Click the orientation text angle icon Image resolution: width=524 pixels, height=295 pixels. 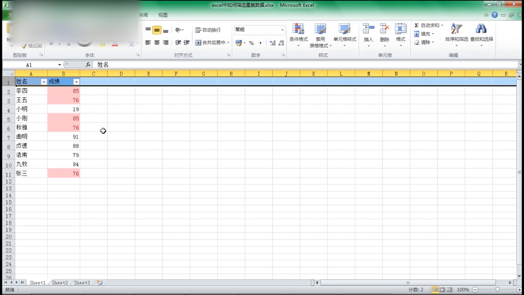178,30
